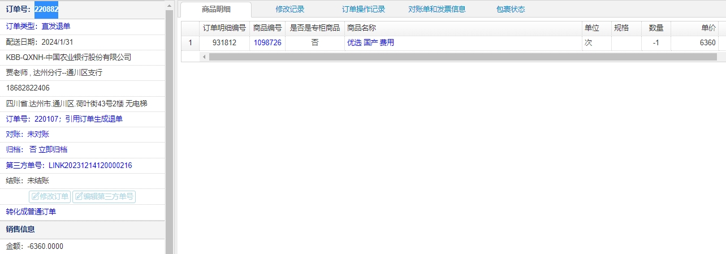The width and height of the screenshot is (726, 254).
Task: Click the 对账：未对账 line
Action: click(x=27, y=134)
